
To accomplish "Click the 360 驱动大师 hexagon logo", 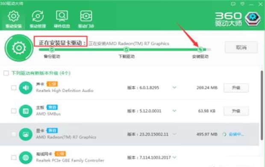I will pyautogui.click(x=253, y=19).
